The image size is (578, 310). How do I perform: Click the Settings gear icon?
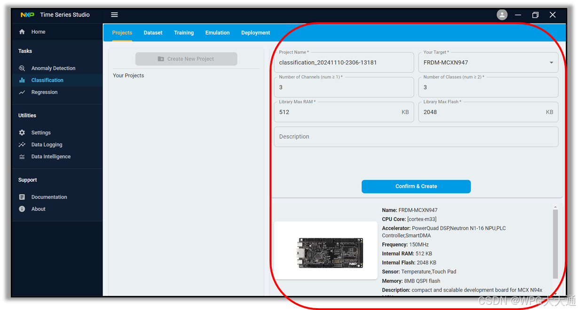tap(22, 133)
